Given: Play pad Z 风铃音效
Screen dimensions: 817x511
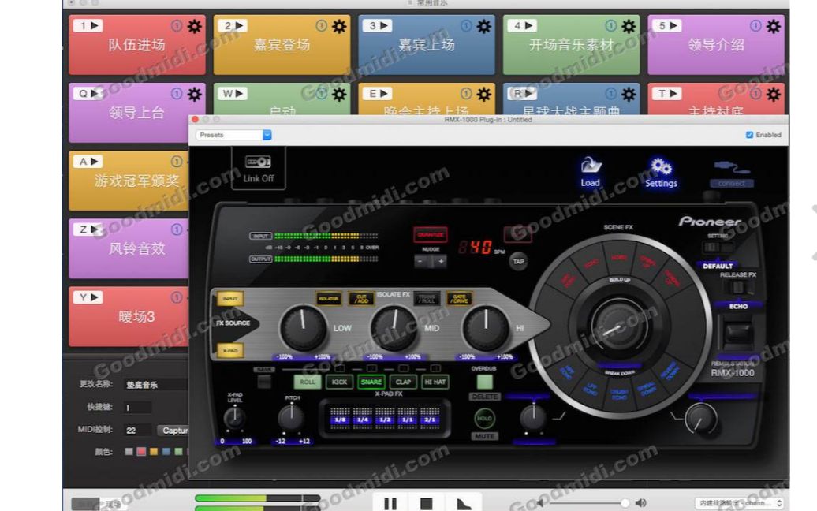Looking at the screenshot, I should pos(88,229).
